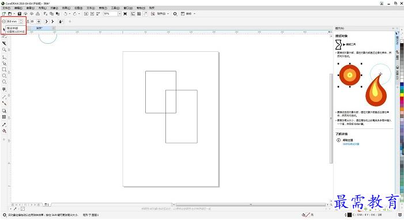Click the Export icon

pos(92,14)
